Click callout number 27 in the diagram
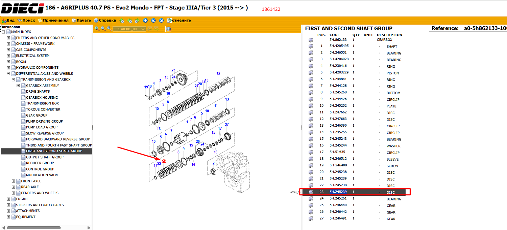This screenshot has width=507, height=230. [227, 125]
